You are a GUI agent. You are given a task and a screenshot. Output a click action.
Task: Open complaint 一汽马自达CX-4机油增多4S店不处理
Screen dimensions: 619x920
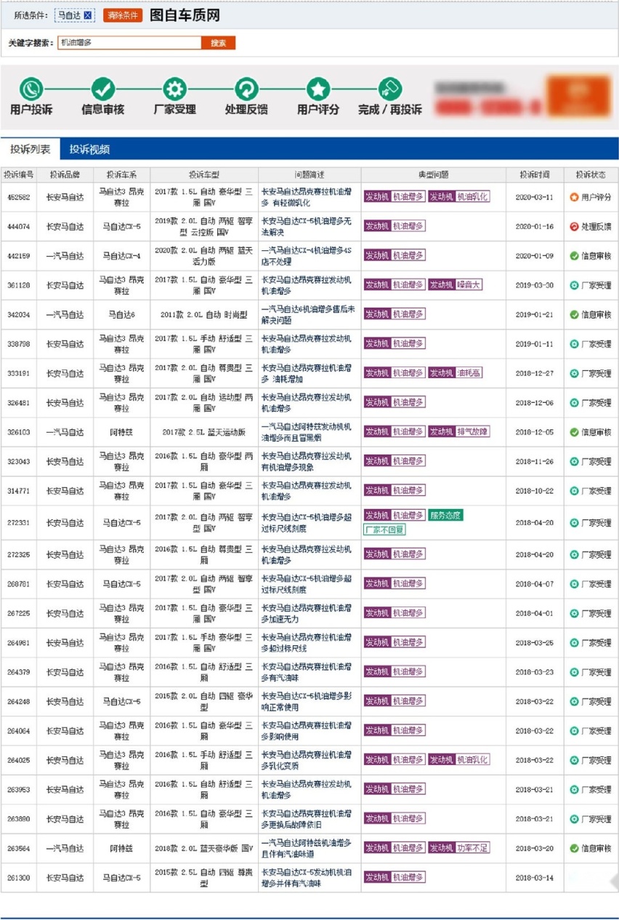[x=306, y=255]
